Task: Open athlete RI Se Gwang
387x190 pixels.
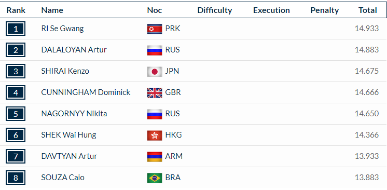Action: (x=62, y=29)
